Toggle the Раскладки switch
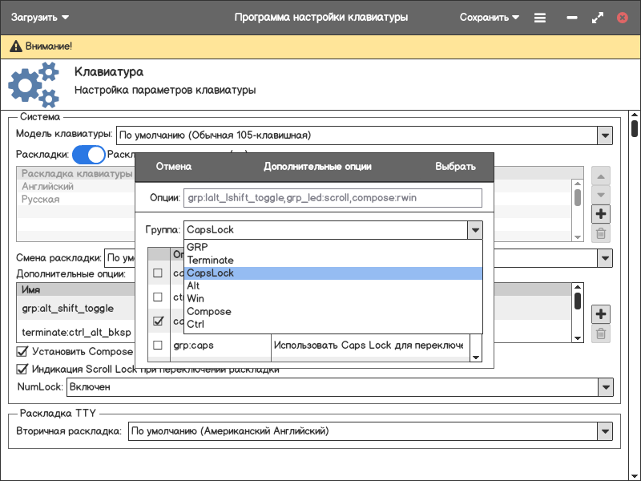 [x=88, y=155]
